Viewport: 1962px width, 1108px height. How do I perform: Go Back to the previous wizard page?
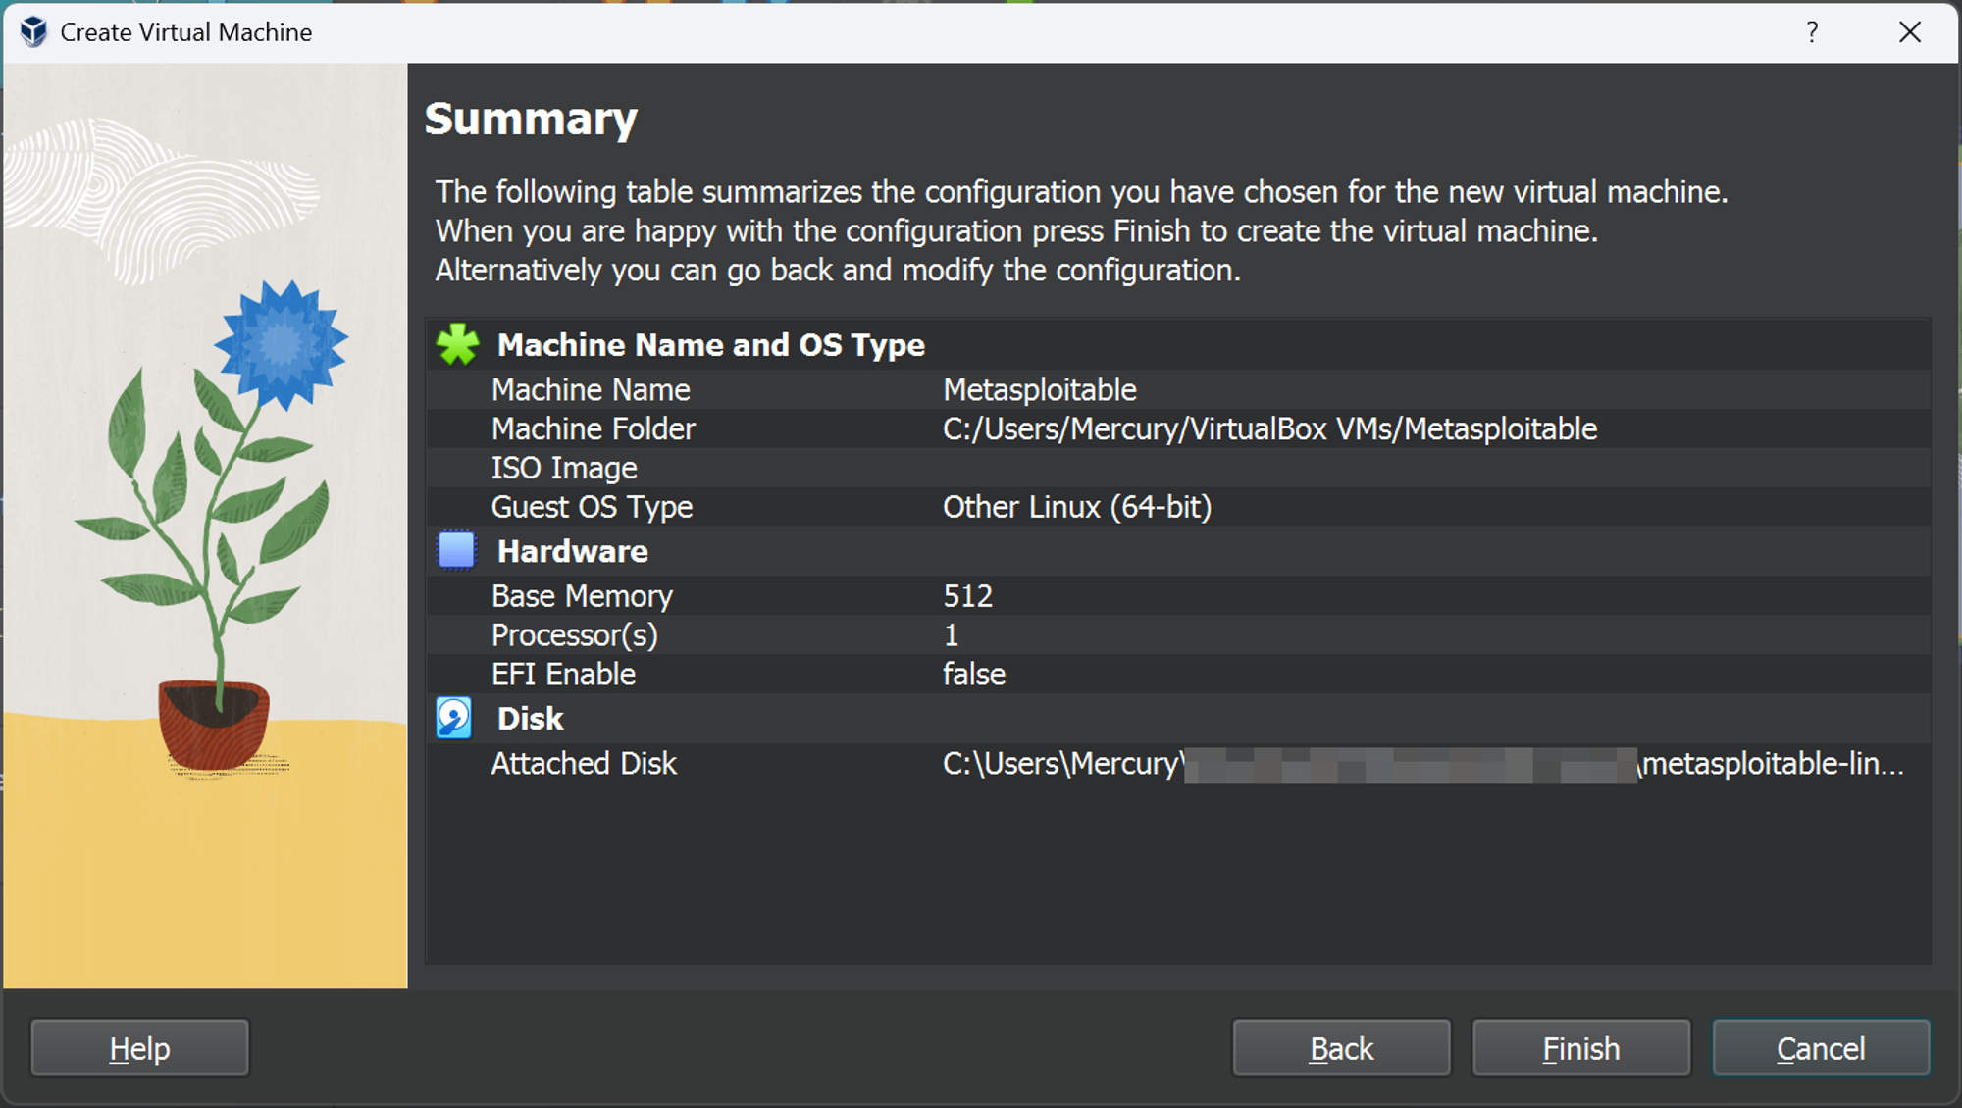(1341, 1048)
